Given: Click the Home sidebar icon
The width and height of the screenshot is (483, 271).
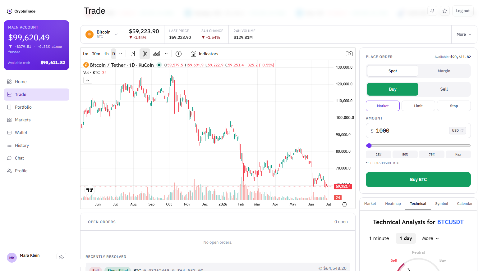Looking at the screenshot, I should pyautogui.click(x=9, y=82).
